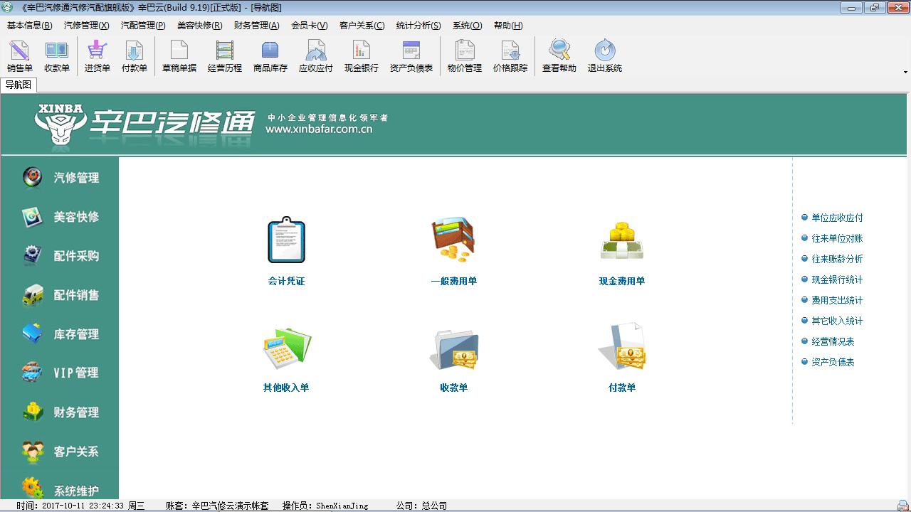Open the 汽配管理(P) menu
Screen dimensions: 911x512
click(143, 26)
